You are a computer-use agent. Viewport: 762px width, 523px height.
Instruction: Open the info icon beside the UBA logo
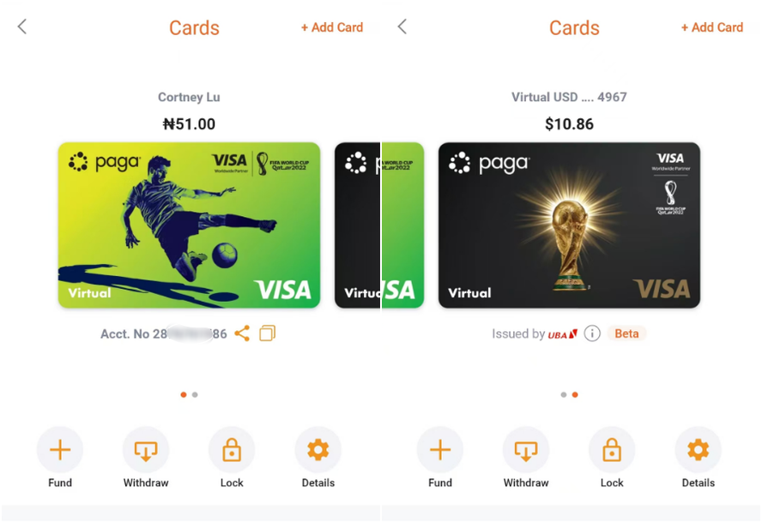592,334
